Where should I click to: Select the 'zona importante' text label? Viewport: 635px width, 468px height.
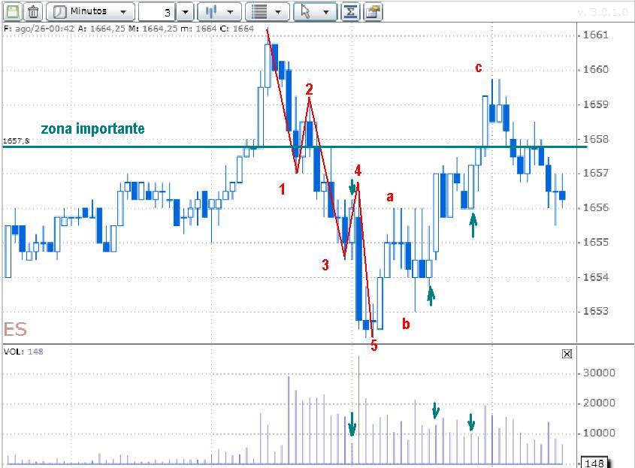point(92,129)
